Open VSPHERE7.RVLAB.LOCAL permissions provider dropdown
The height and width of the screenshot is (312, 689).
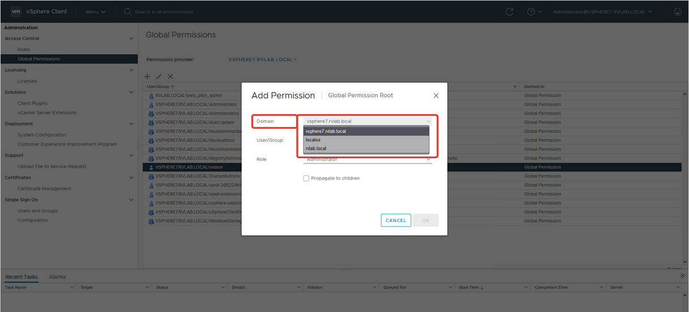click(262, 59)
